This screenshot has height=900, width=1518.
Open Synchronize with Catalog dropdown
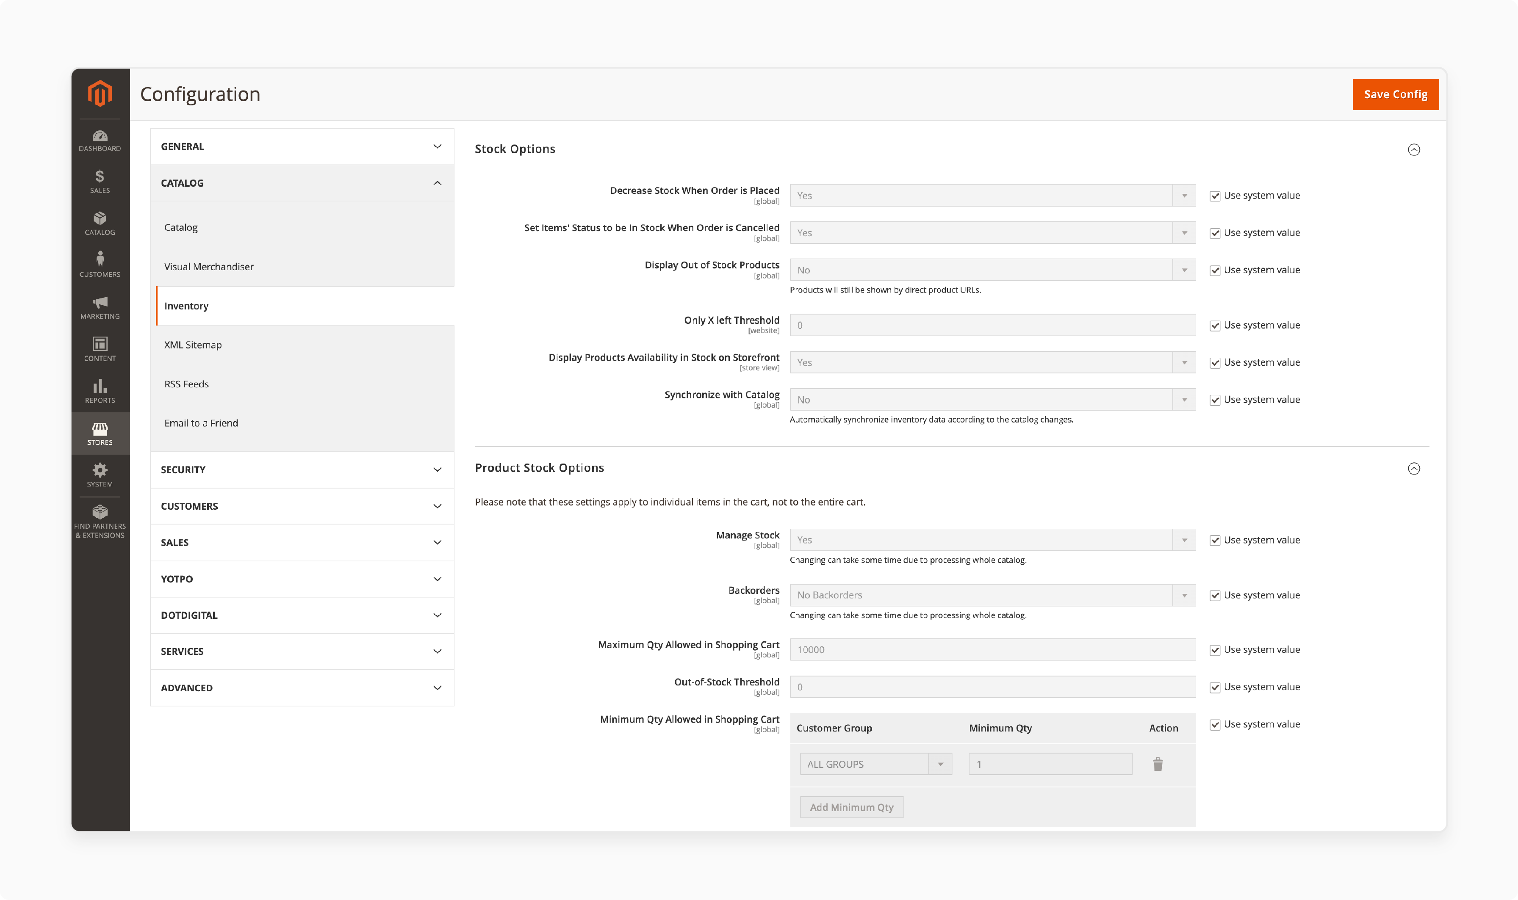992,400
